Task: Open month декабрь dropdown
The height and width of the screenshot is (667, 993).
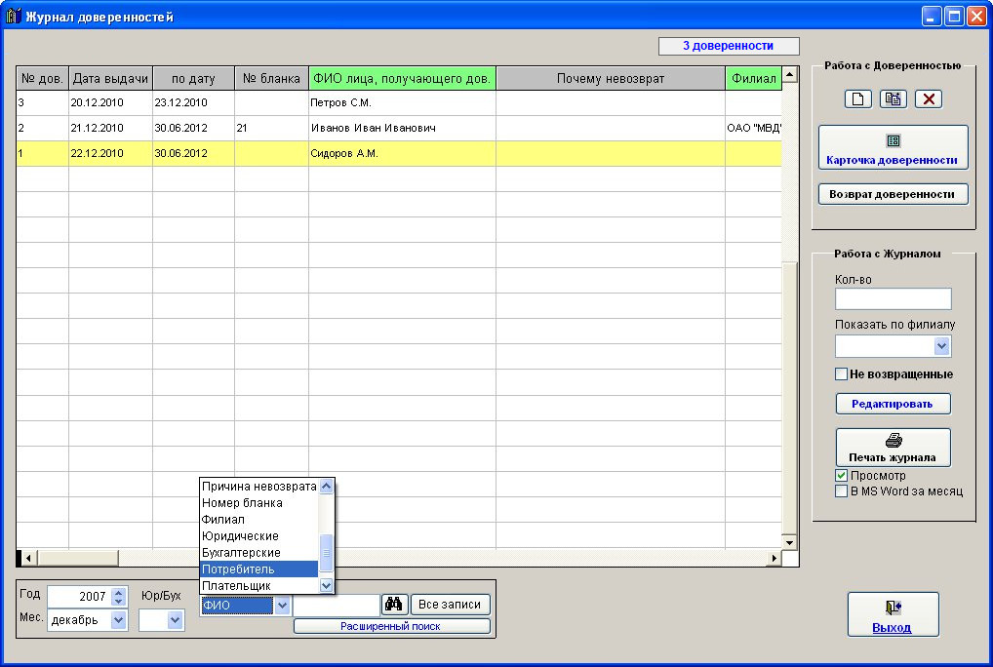Action: click(118, 620)
